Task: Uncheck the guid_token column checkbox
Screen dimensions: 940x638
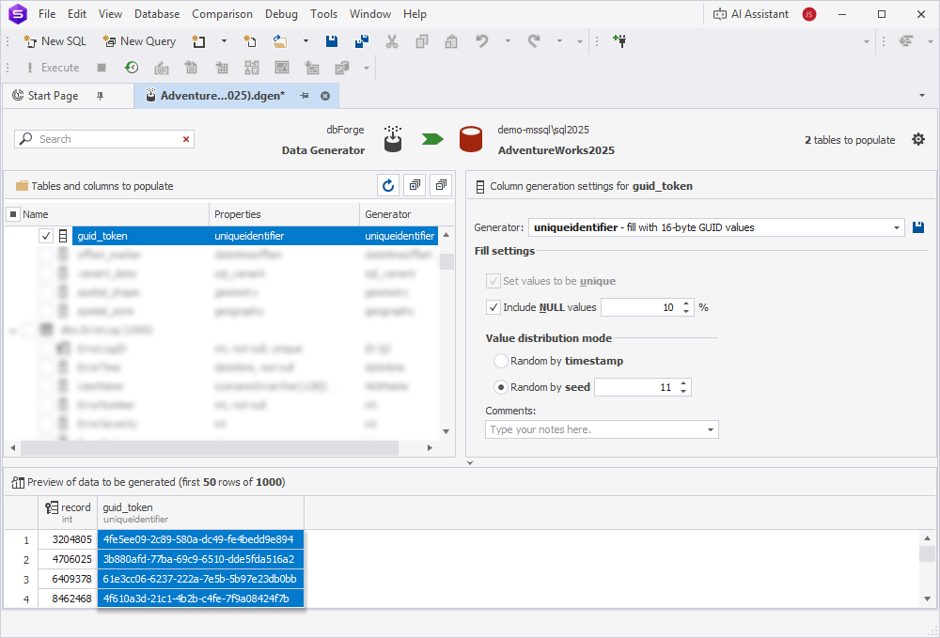Action: click(x=46, y=236)
